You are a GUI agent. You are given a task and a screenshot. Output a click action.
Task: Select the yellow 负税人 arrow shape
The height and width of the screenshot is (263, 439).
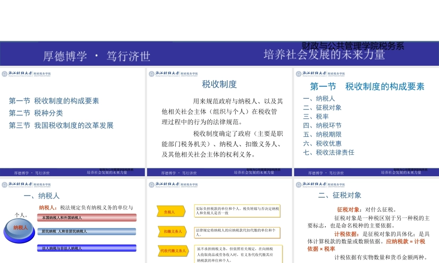tap(169, 212)
